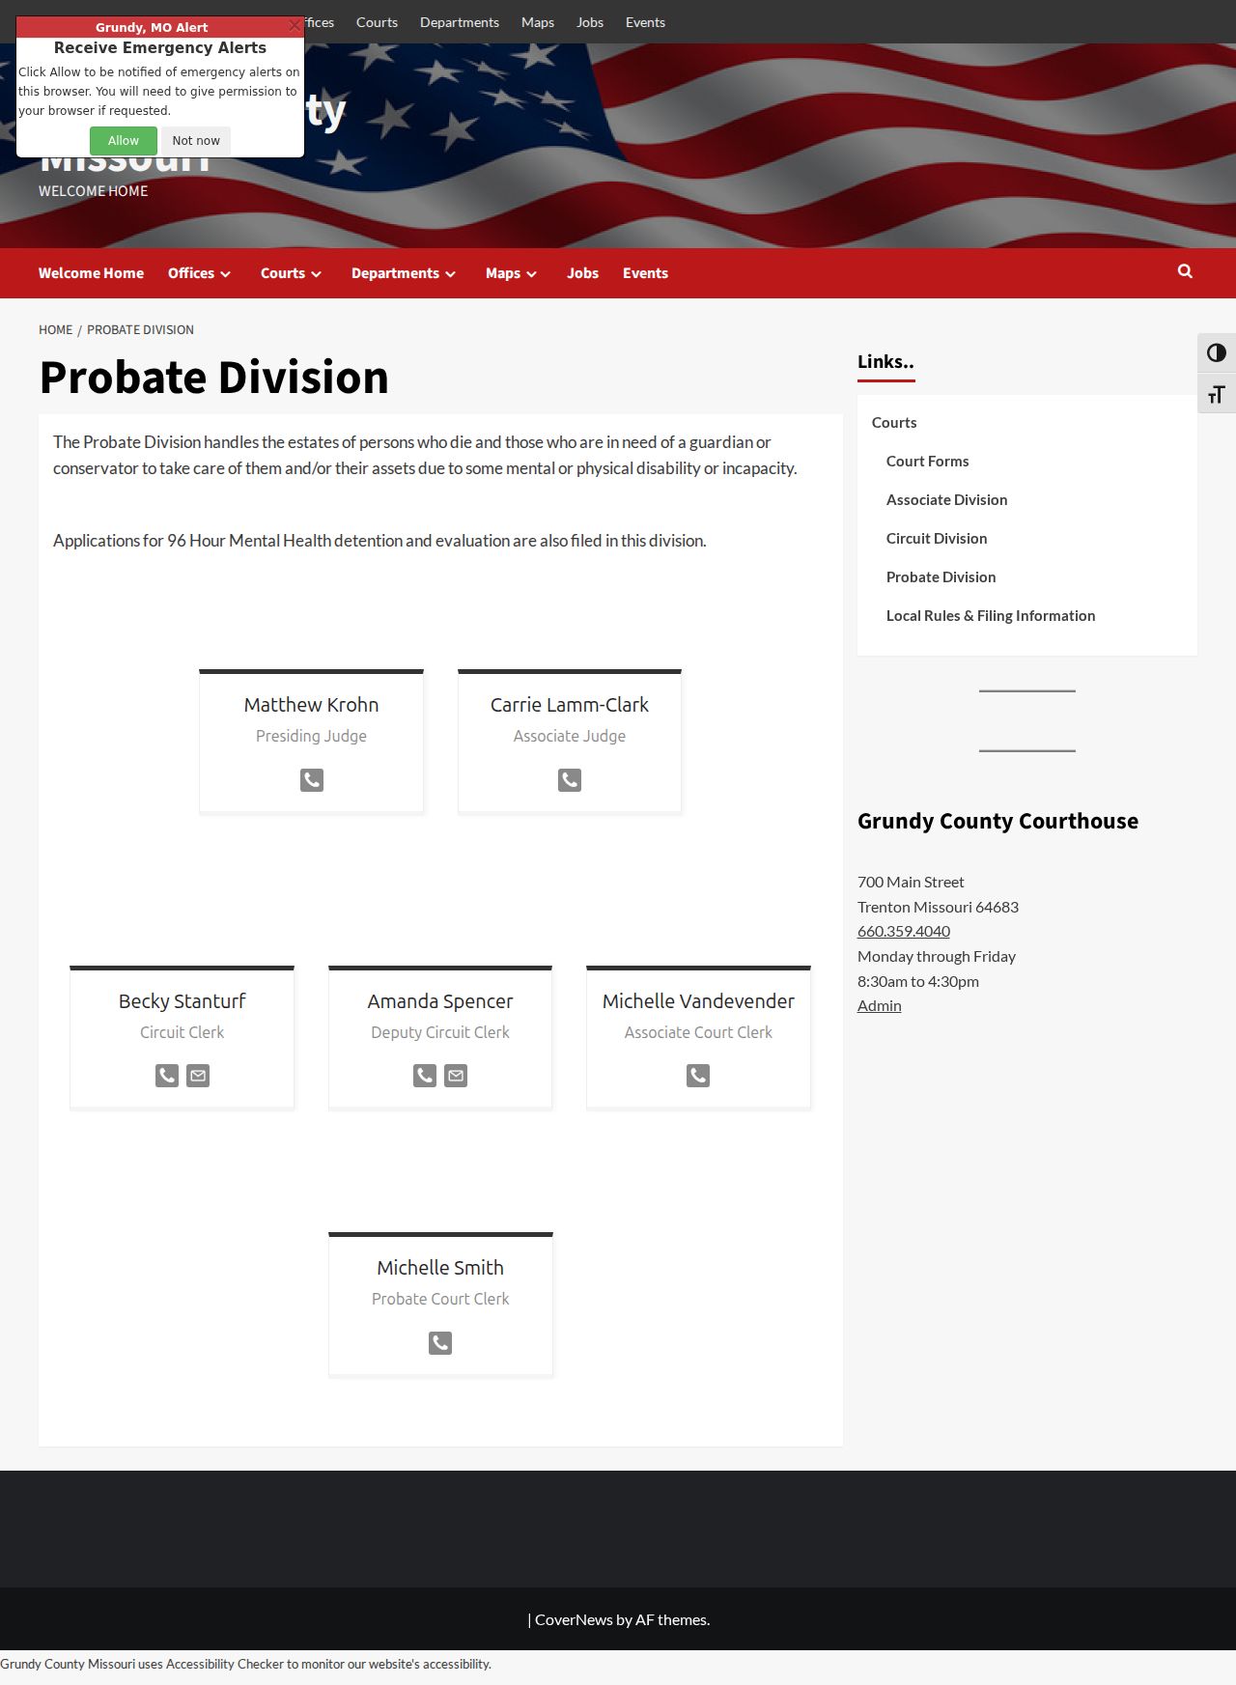Open Courts in the top dark bar
Screen dimensions: 1236x1685
point(377,22)
